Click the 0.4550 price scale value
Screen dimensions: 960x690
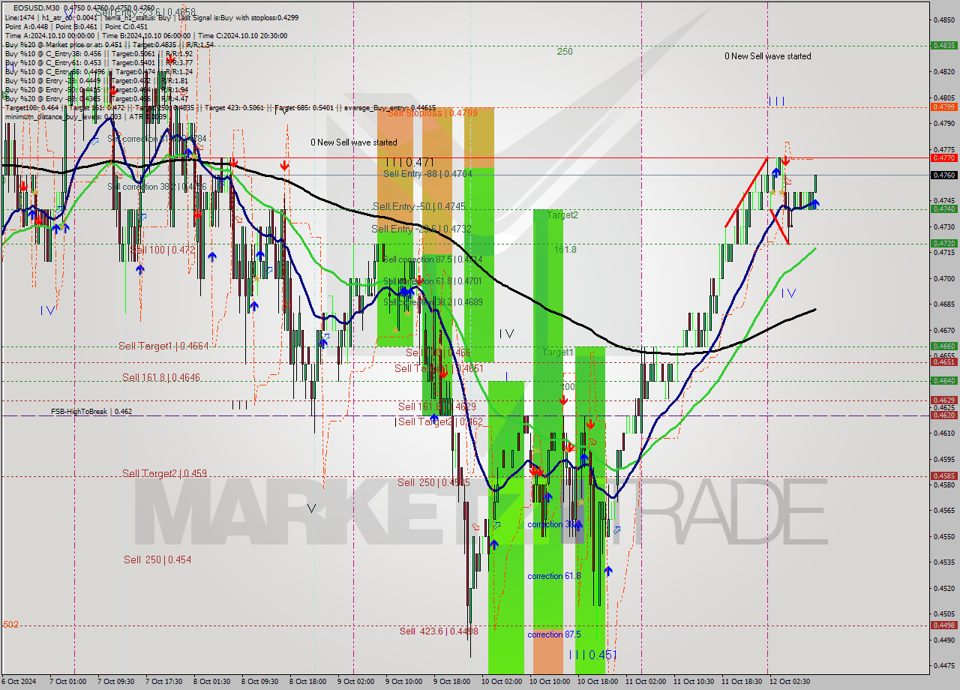[944, 536]
